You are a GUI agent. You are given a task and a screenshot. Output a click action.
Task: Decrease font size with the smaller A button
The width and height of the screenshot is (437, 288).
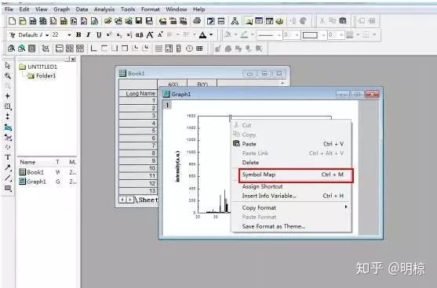tap(160, 34)
